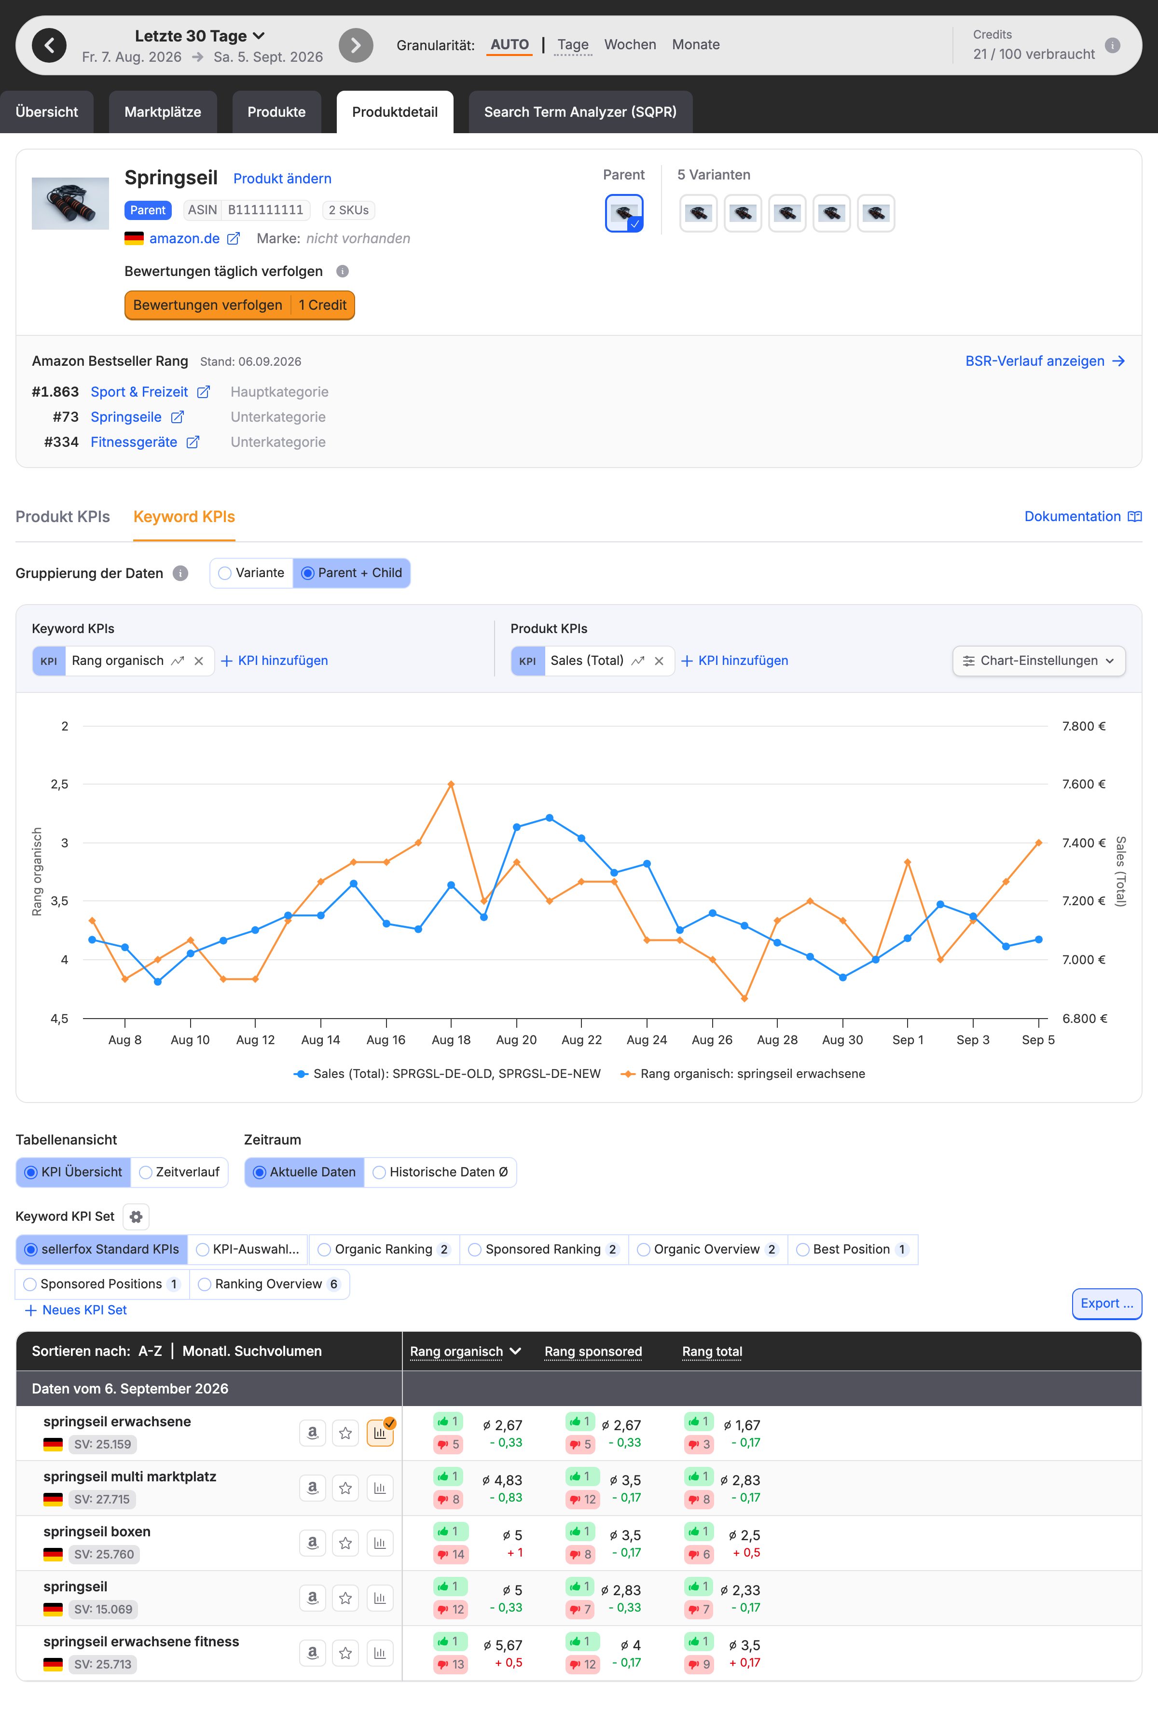
Task: Change chart style of Rang organisch KPI
Action: (x=178, y=661)
